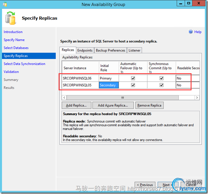Click the Server Instance column header

(x=81, y=68)
